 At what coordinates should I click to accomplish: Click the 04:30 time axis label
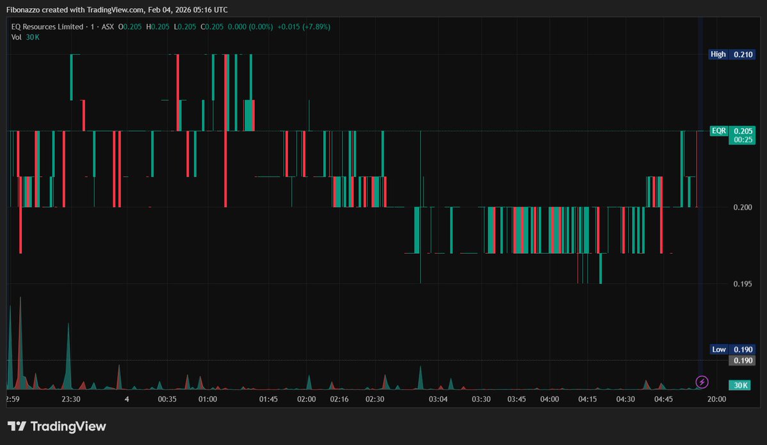point(625,399)
